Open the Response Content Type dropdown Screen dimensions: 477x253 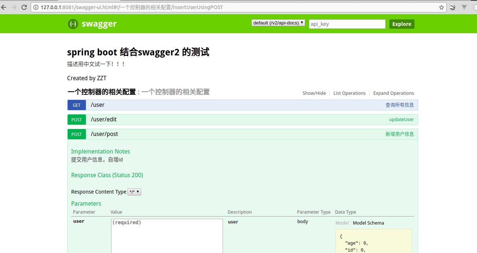(134, 192)
